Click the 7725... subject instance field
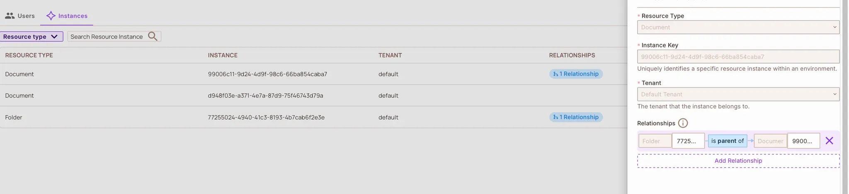The height and width of the screenshot is (194, 849). point(688,141)
